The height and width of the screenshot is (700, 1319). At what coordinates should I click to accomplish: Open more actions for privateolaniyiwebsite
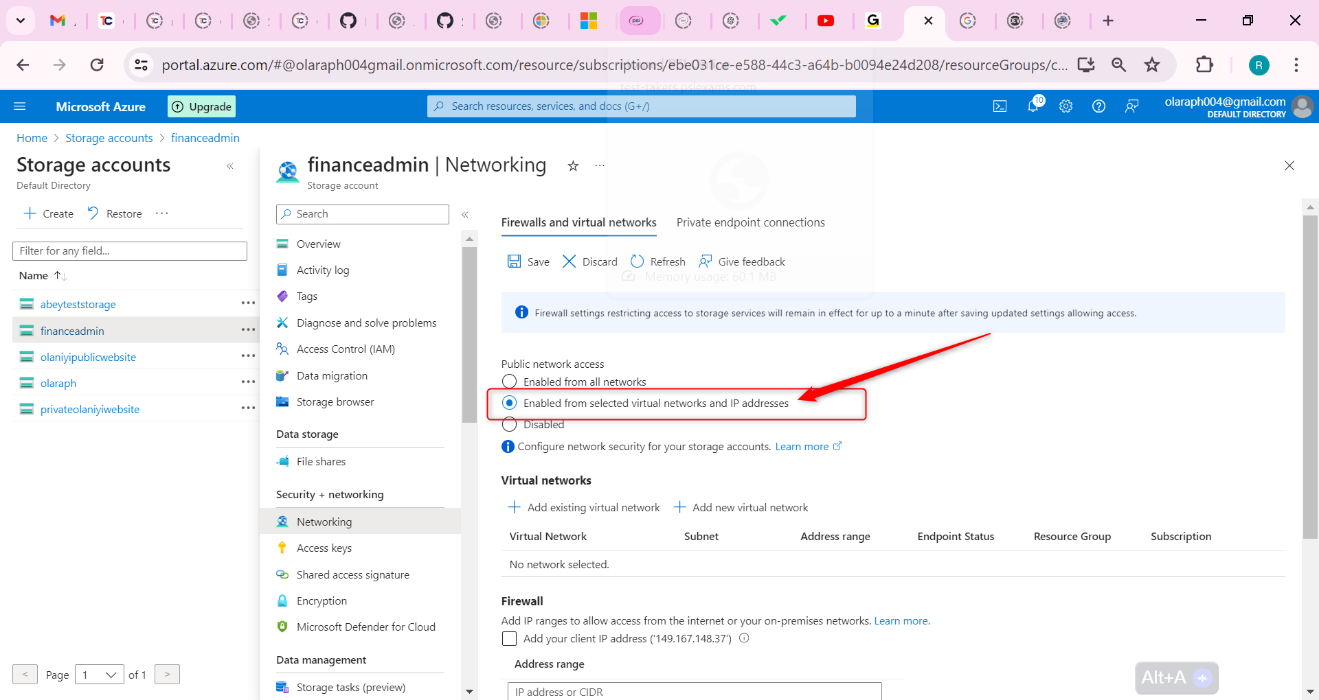[248, 408]
